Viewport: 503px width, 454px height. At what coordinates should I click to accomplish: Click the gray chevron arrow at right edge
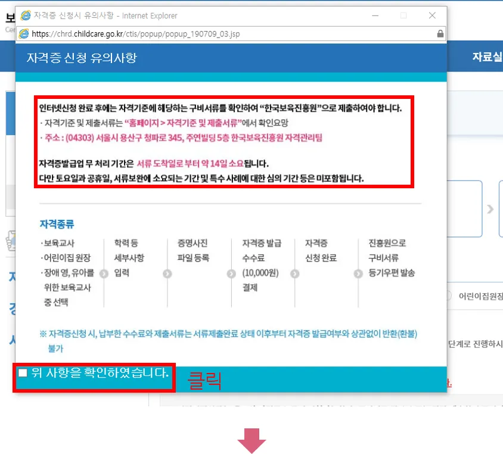[x=490, y=209]
